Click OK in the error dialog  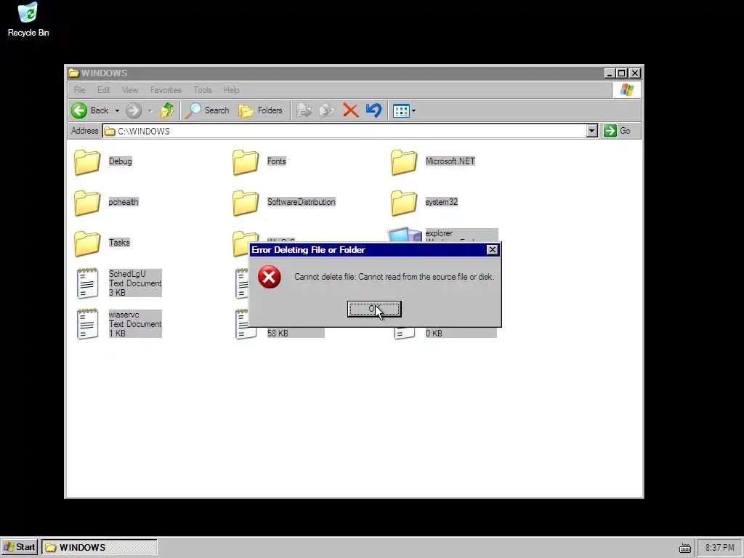click(374, 309)
